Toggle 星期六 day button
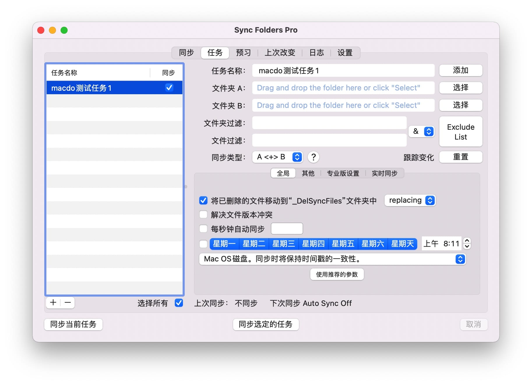The height and width of the screenshot is (385, 532). click(373, 244)
